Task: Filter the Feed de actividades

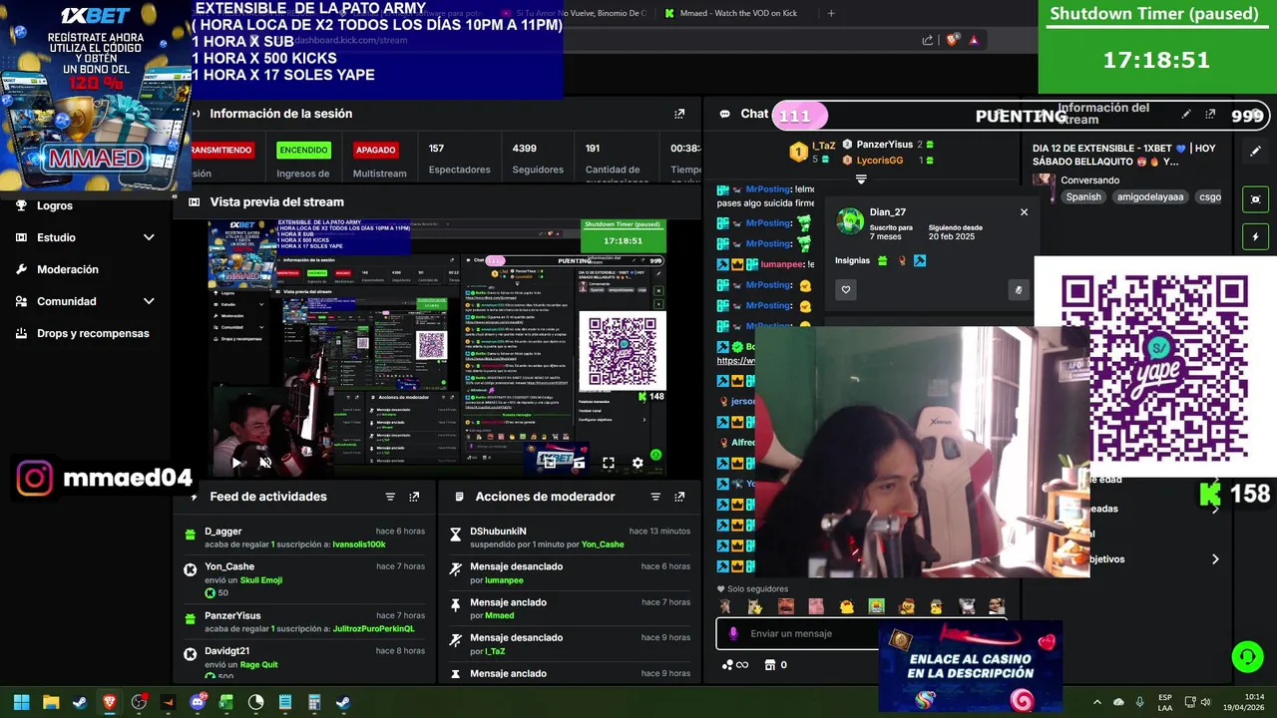Action: (x=390, y=497)
